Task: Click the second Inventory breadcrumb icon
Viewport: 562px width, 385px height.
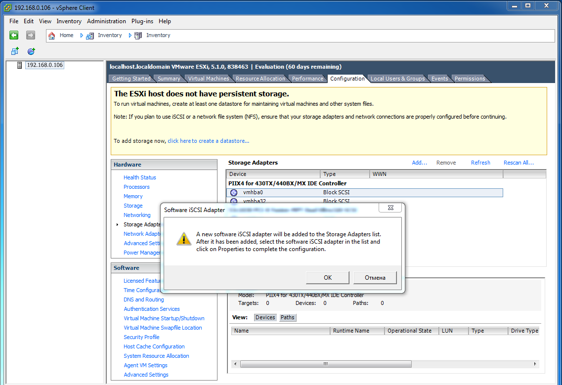Action: click(138, 36)
